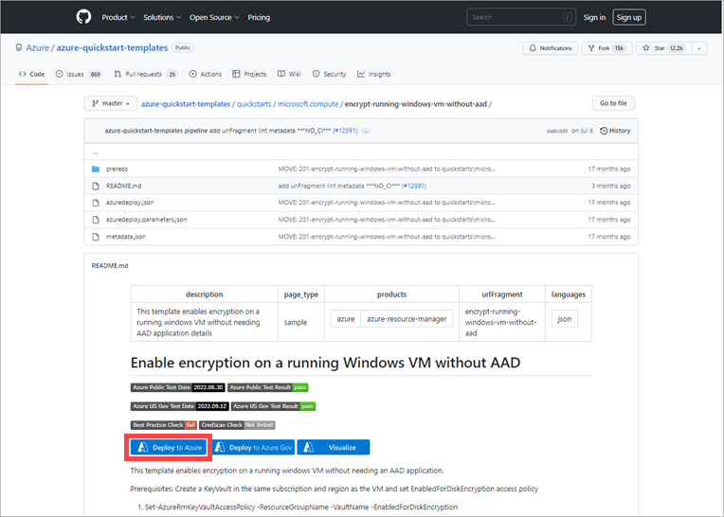The width and height of the screenshot is (724, 517).
Task: Open commit link #12591 in header
Action: coord(345,131)
